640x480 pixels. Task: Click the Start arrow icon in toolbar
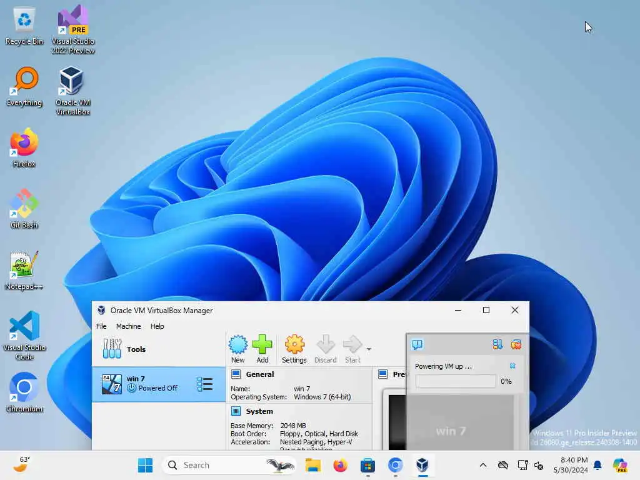[352, 349]
